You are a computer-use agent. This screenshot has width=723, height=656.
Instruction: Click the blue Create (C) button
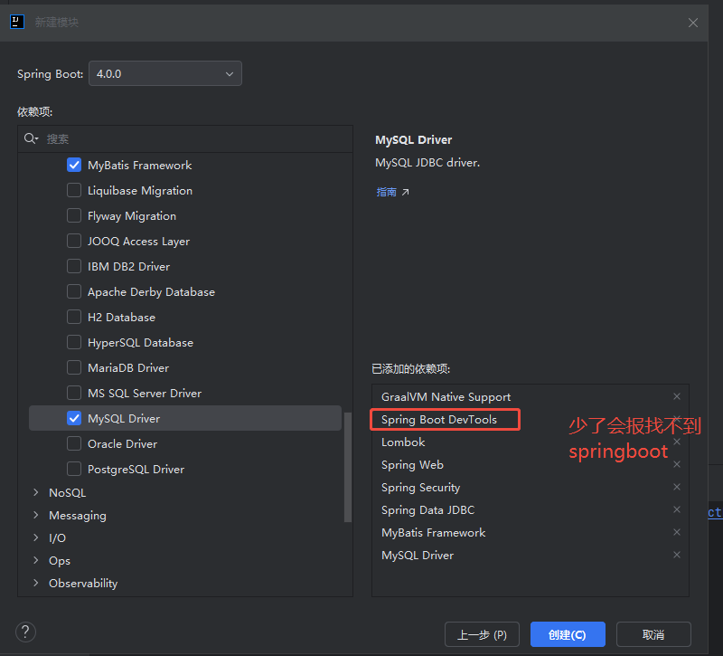pos(568,635)
